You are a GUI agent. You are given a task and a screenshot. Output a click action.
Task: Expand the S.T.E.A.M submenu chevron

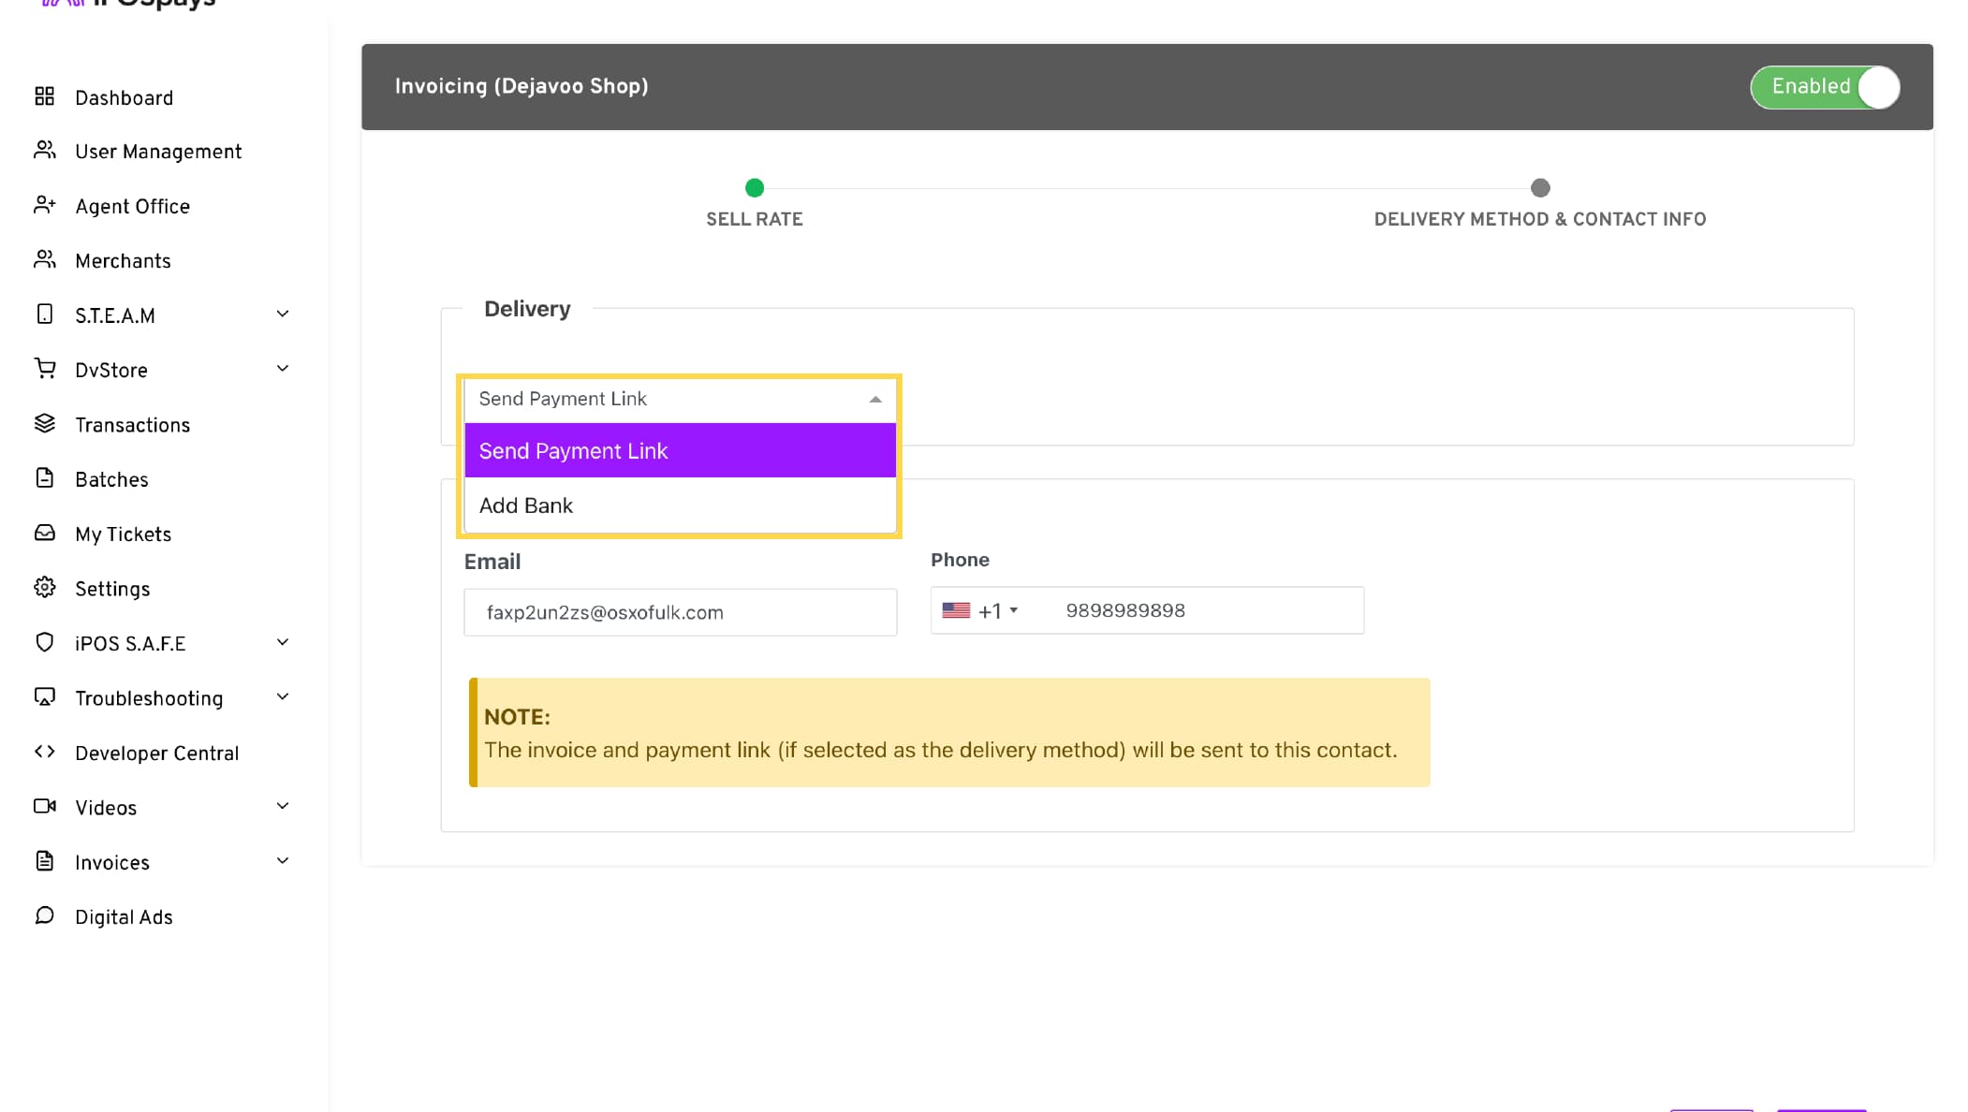tap(283, 315)
